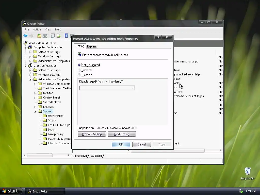
Task: Click the Cancel button
Action: (x=141, y=144)
